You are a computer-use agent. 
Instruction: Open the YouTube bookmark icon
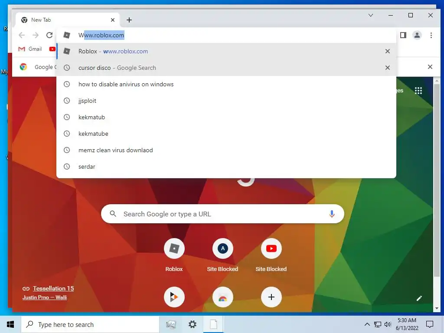click(52, 49)
